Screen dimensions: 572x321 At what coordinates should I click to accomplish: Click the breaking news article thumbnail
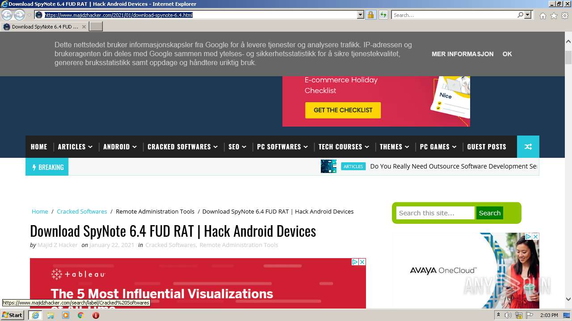click(328, 166)
